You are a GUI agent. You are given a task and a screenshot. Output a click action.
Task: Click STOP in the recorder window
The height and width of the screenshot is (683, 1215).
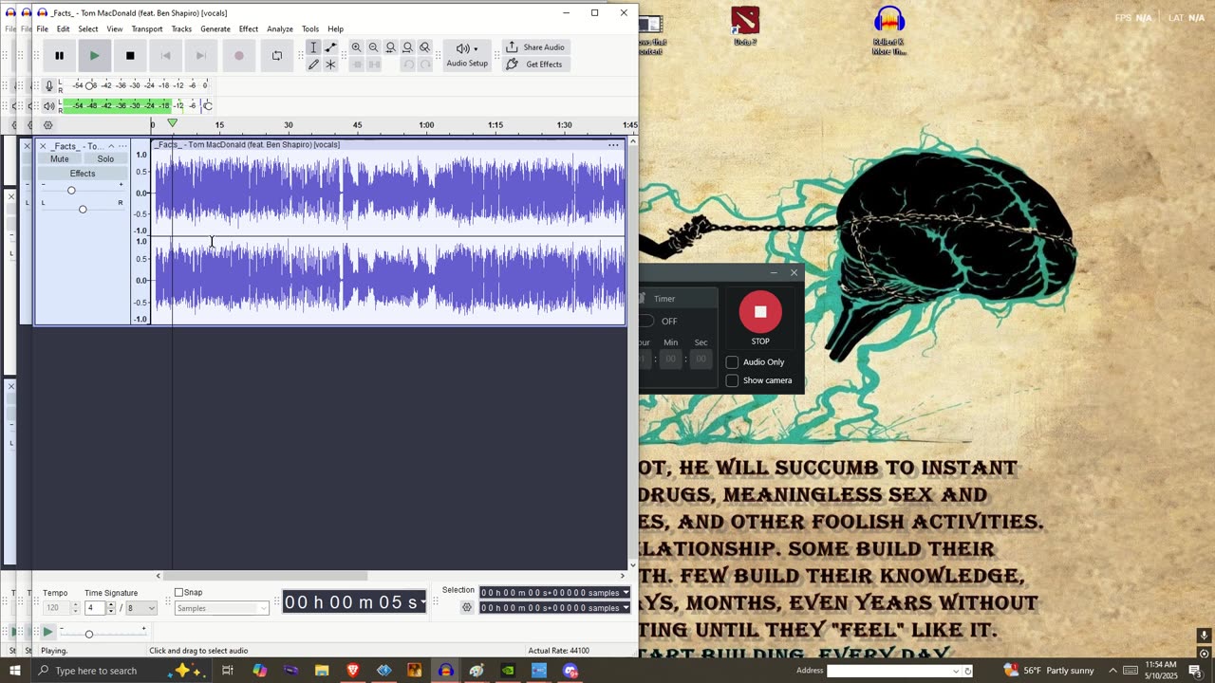[x=760, y=312]
